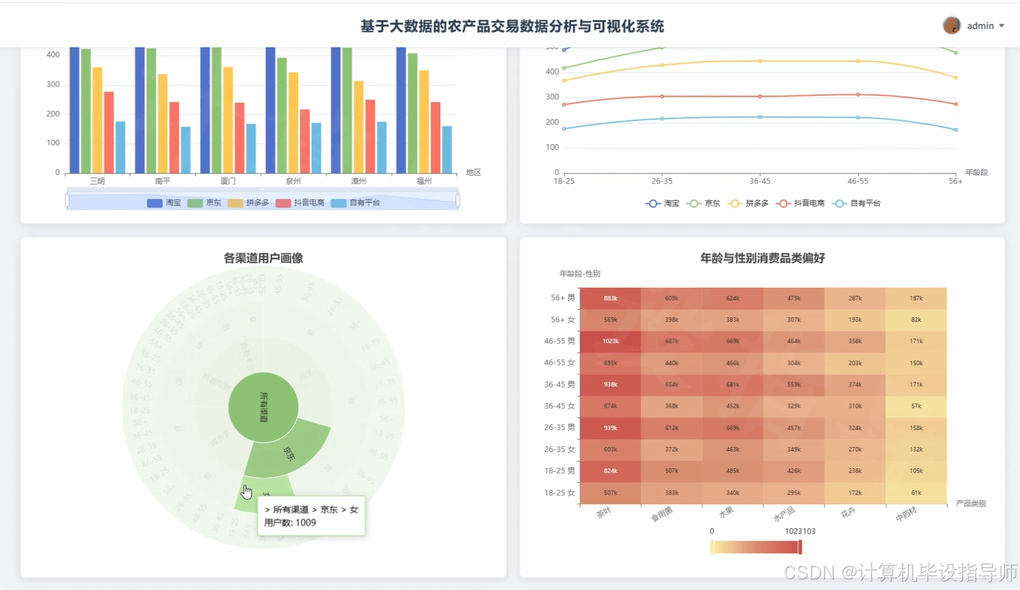
Task: Click heatmap cell 1023k for 46-55 男
Action: [x=611, y=341]
